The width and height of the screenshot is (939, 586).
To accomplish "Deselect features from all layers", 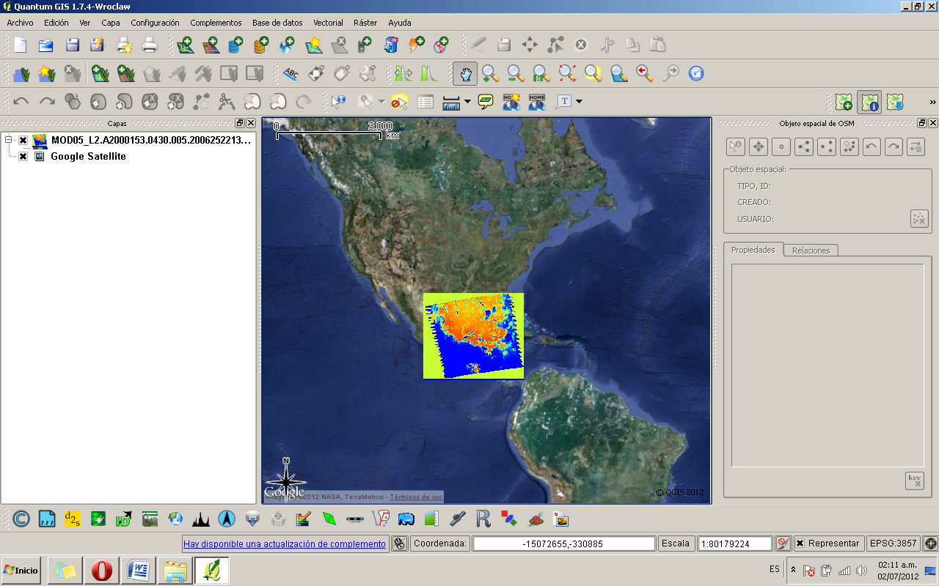I will pos(400,102).
